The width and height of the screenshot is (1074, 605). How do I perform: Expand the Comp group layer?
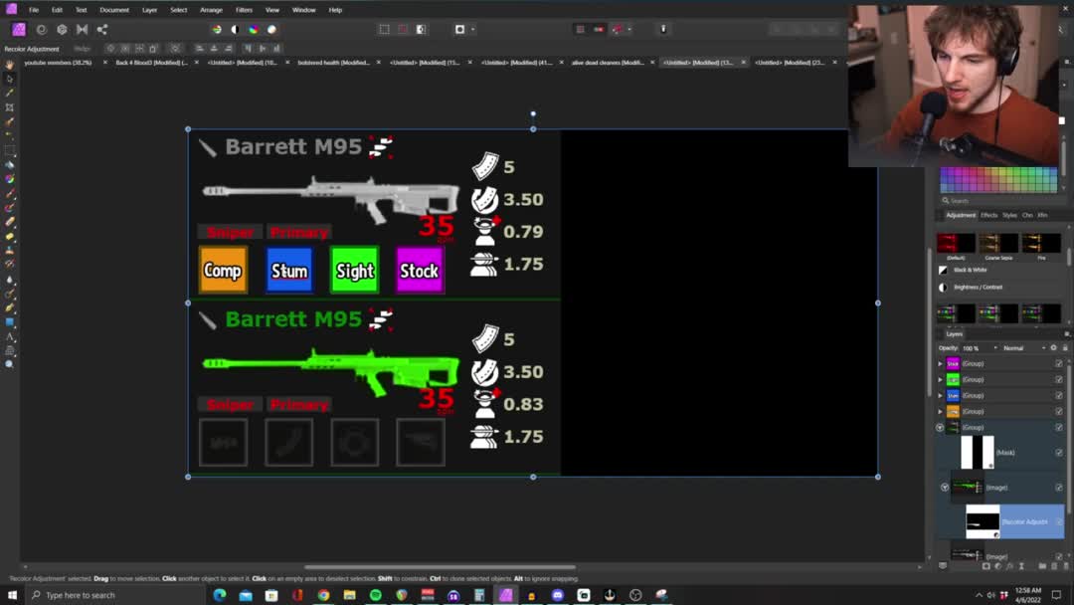[940, 412]
